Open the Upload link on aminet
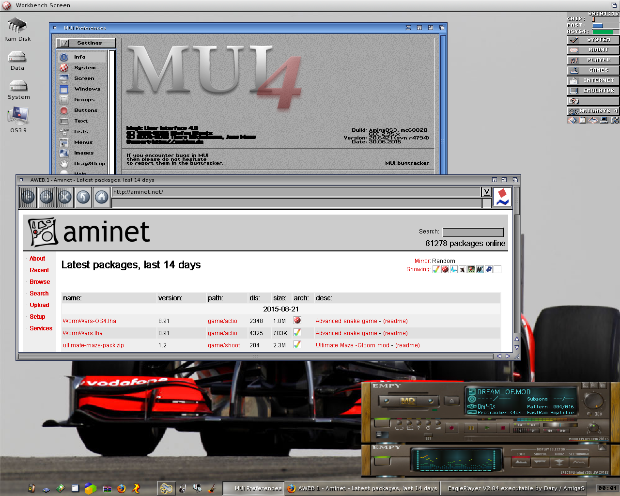620x496 pixels. coord(39,305)
